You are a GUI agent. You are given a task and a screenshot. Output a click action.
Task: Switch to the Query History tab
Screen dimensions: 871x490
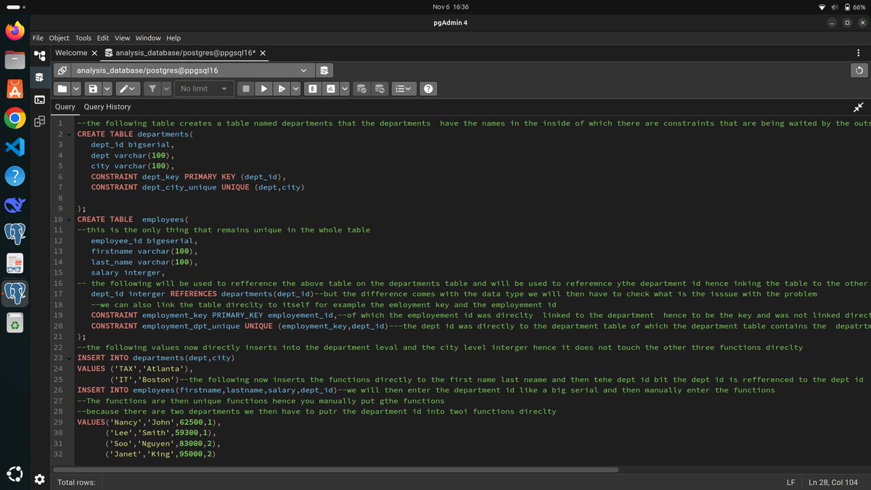pyautogui.click(x=107, y=107)
